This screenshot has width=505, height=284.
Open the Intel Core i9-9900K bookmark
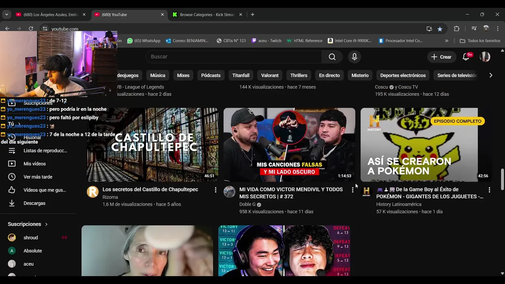(350, 41)
